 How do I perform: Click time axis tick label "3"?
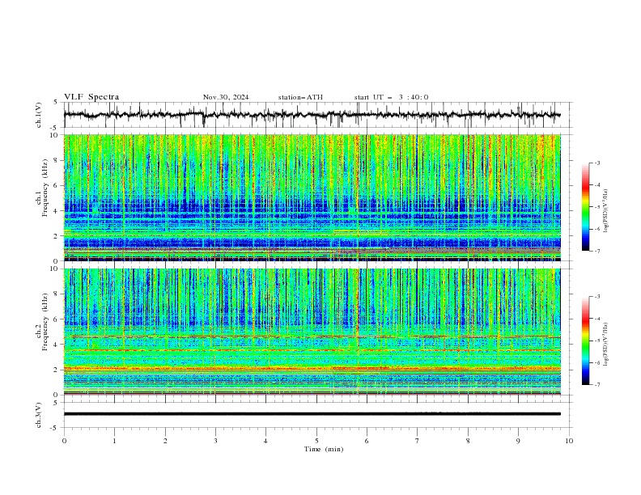[x=215, y=441]
